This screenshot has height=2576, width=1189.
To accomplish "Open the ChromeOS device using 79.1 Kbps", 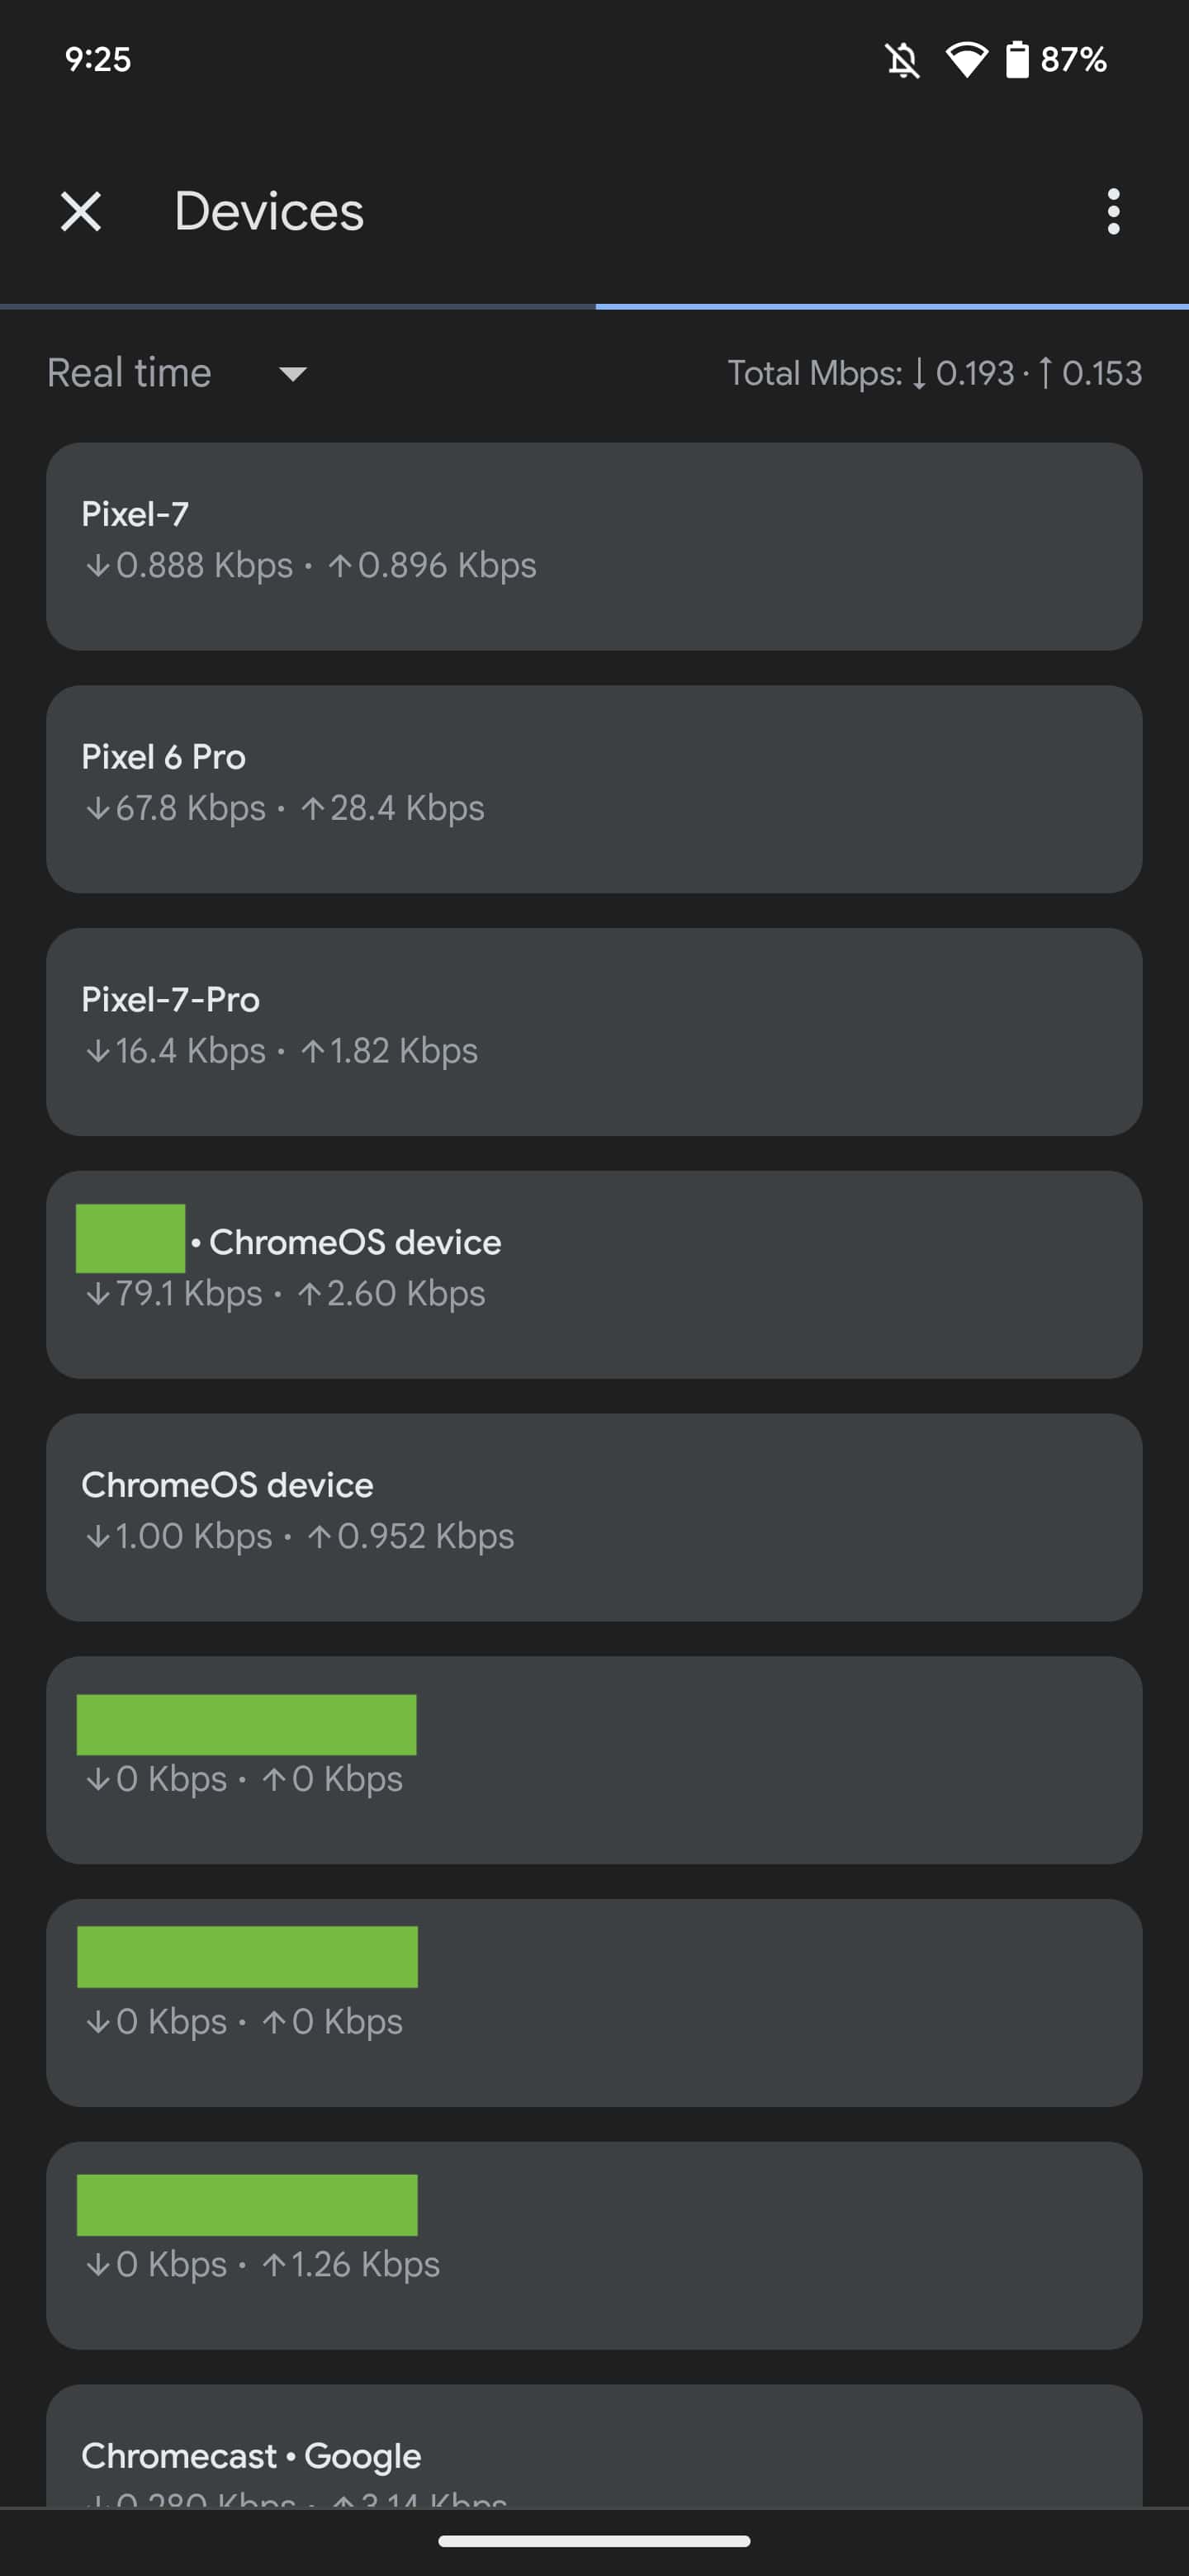I will coord(594,1274).
